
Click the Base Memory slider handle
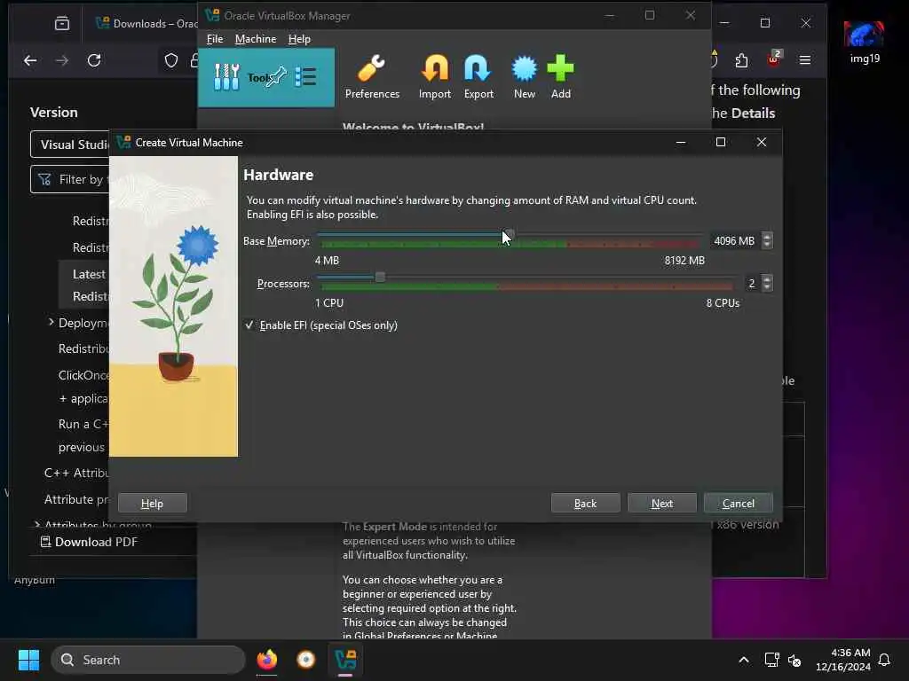[508, 234]
